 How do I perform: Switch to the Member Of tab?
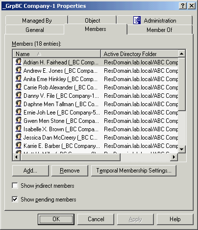point(160,30)
